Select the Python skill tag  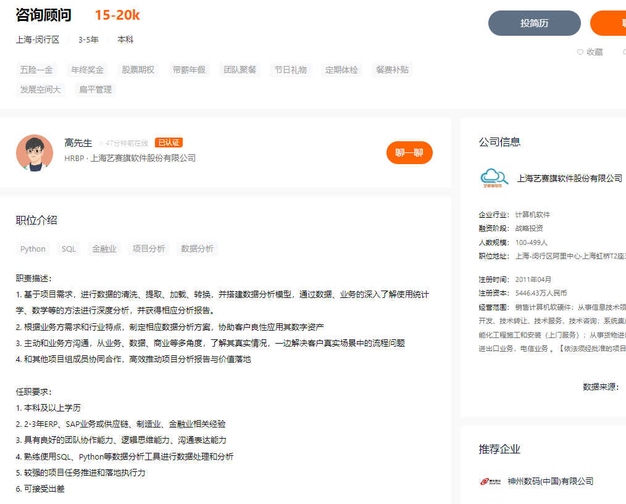click(x=33, y=249)
